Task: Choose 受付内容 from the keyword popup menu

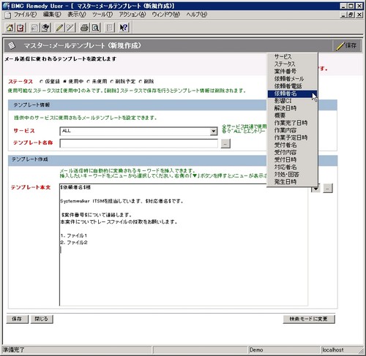Action: pos(292,152)
